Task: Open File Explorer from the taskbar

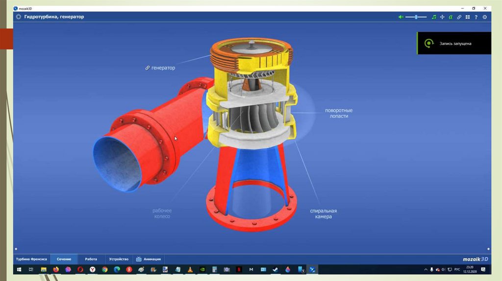Action: [x=44, y=269]
